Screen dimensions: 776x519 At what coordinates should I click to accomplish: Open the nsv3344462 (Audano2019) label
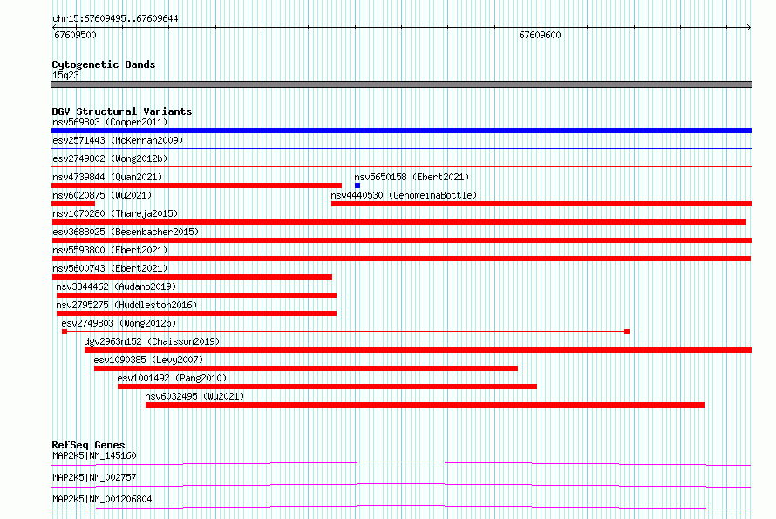click(x=116, y=286)
